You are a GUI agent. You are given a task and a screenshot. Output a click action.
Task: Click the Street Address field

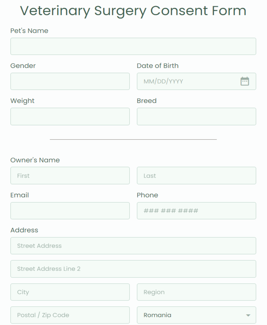[133, 246]
